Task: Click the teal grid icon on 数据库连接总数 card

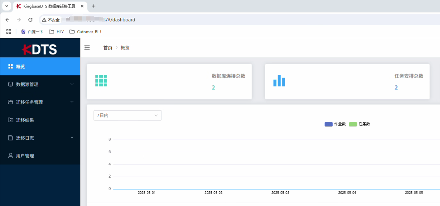Action: (x=101, y=81)
